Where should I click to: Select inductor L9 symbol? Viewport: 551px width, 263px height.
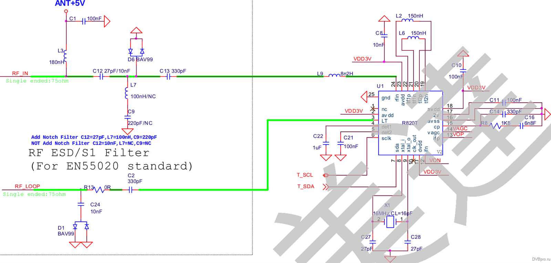(x=334, y=75)
